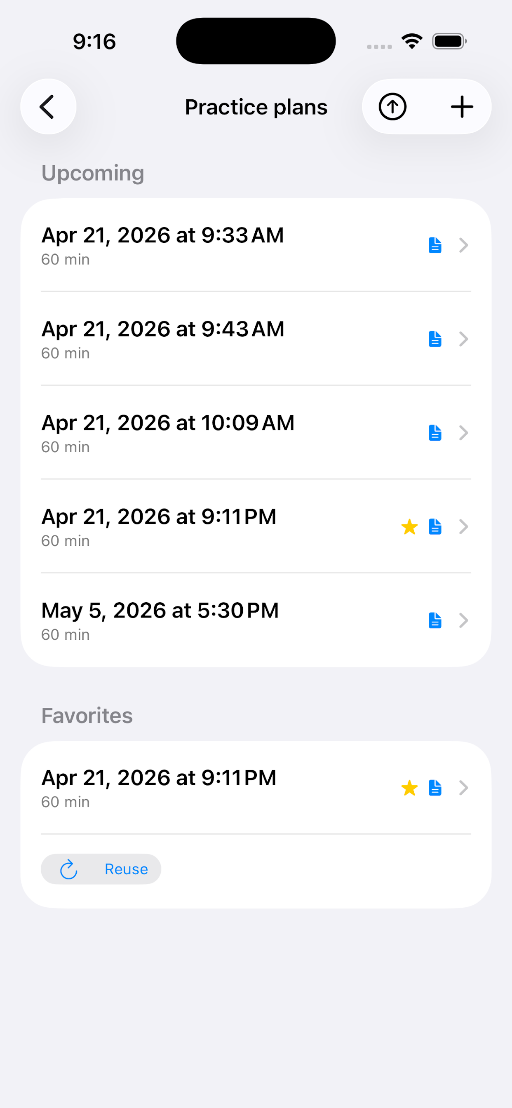The image size is (512, 1108).
Task: Tap the upload arrow circle icon
Action: tap(392, 107)
